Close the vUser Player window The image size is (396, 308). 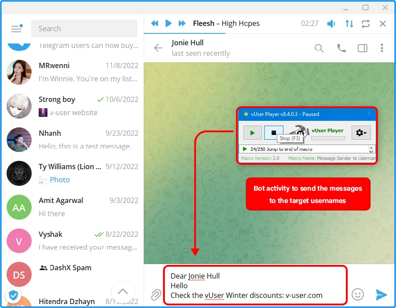[x=369, y=114]
